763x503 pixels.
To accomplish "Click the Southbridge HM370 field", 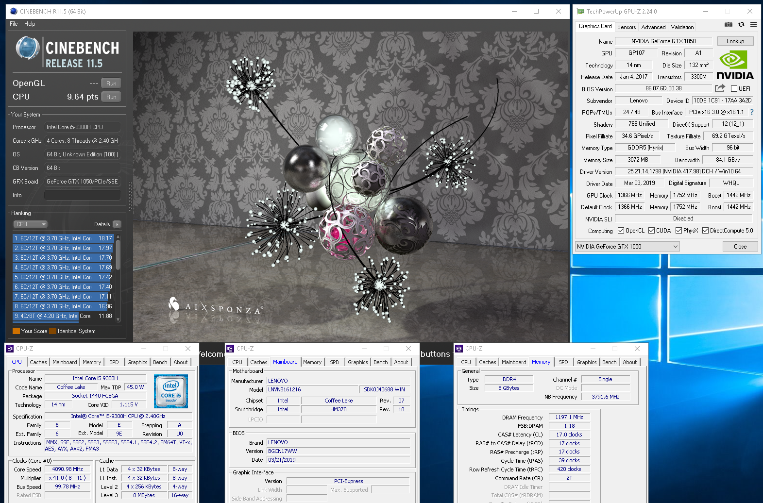I will [339, 410].
